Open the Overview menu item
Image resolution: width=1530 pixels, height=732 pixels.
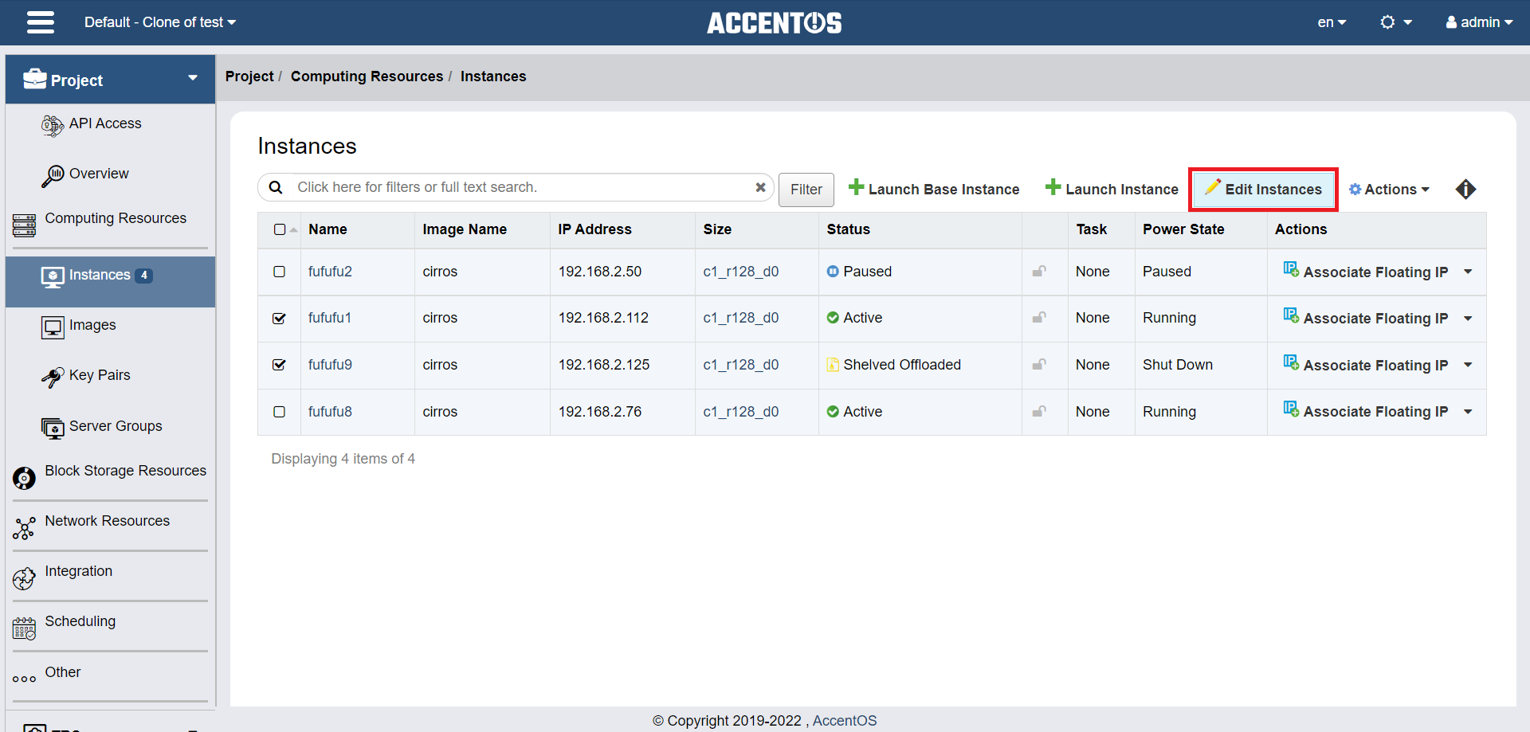tap(99, 174)
